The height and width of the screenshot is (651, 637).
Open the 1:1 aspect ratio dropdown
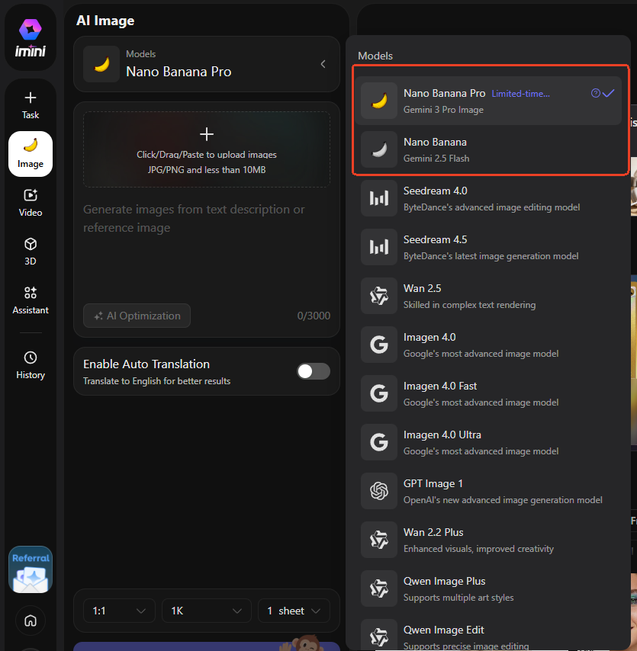click(118, 611)
